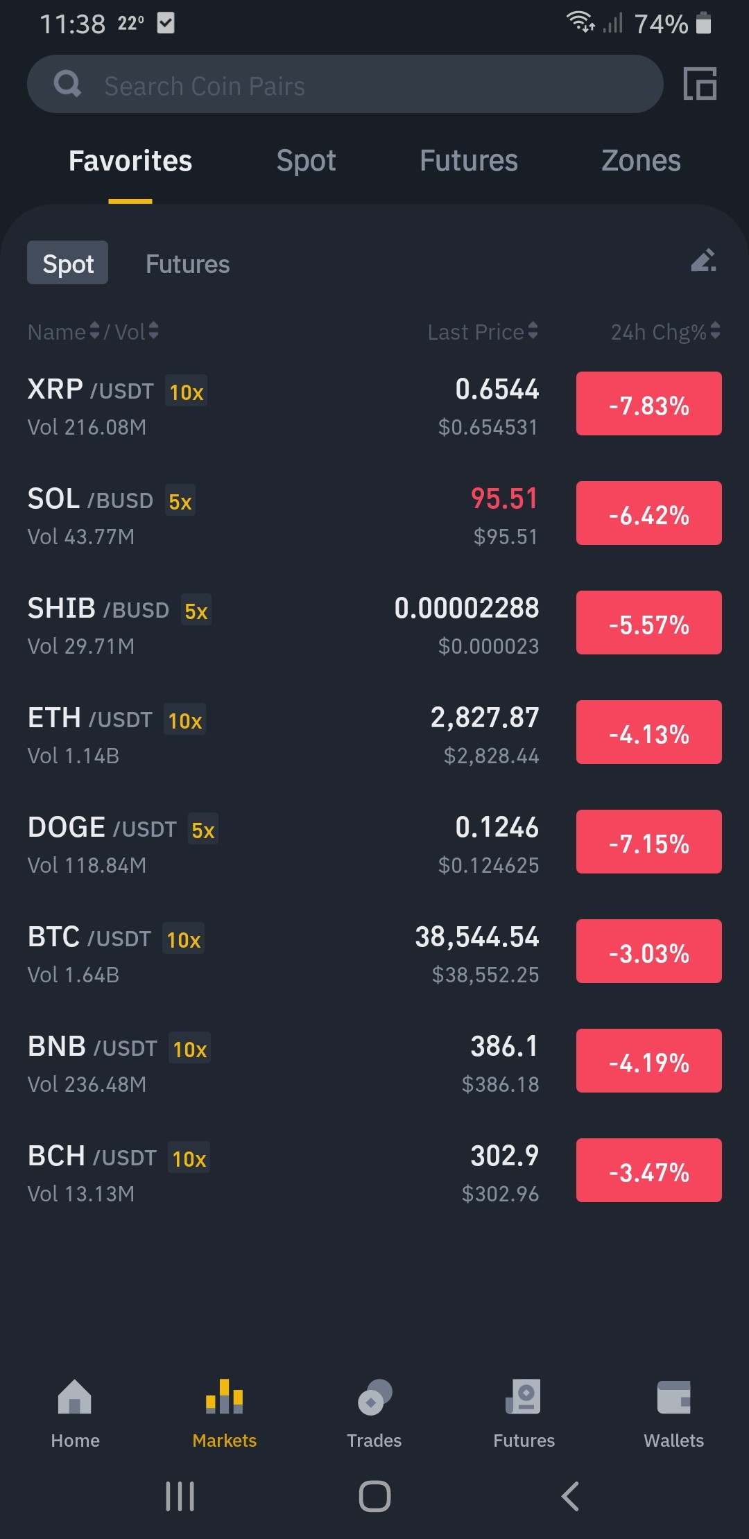Tap the Android back arrow
The width and height of the screenshot is (749, 1539).
(x=570, y=1496)
